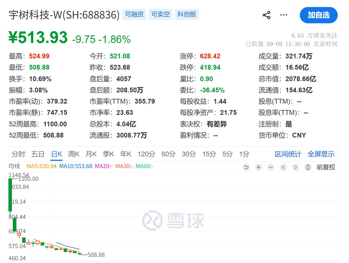Click the MA60 indicator label
The width and height of the screenshot is (349, 263).
pos(144,166)
